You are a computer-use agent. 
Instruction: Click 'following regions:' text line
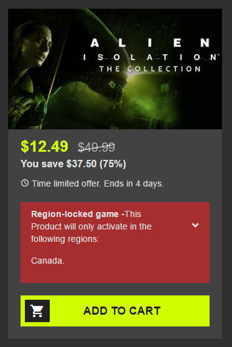coord(65,239)
